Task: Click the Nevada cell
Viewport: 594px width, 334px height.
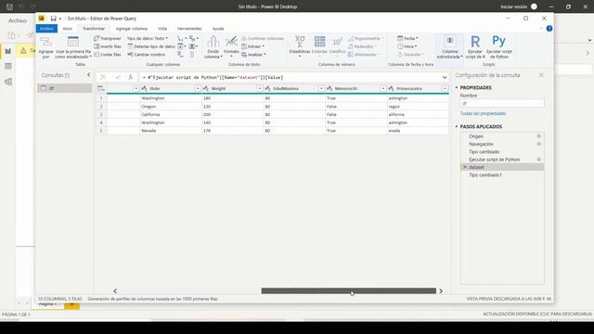Action: coord(171,131)
